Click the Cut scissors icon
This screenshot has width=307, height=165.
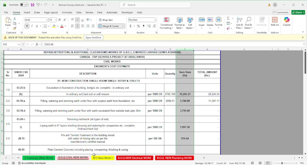(x=14, y=18)
